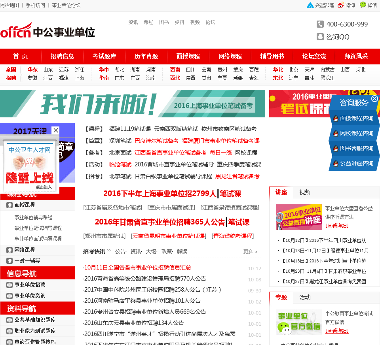Open 辅导用书 in the navigation bar
Image resolution: width=380 pixels, height=345 pixels.
coord(272,57)
